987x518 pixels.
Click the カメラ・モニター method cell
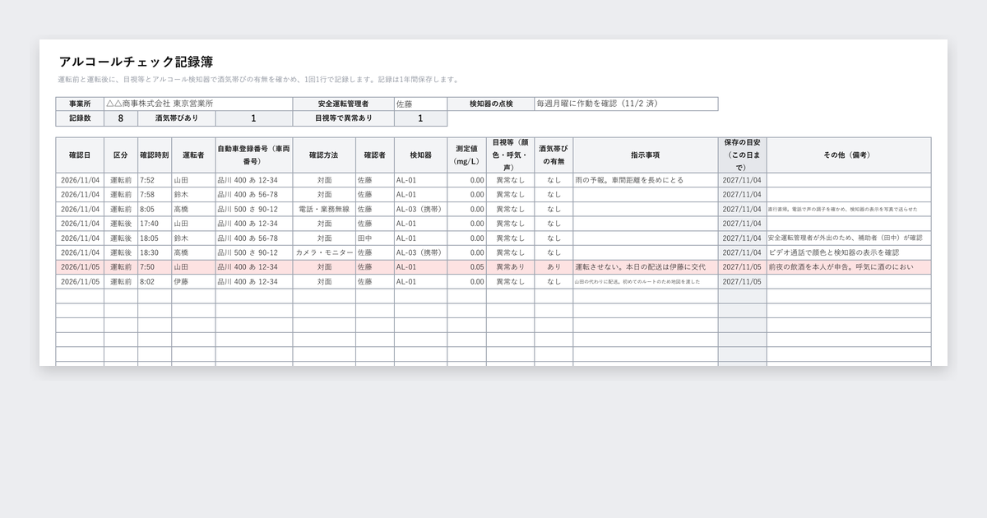[324, 252]
